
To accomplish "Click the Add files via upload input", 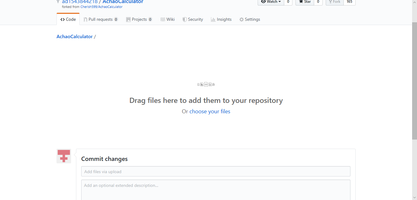I will click(x=216, y=171).
